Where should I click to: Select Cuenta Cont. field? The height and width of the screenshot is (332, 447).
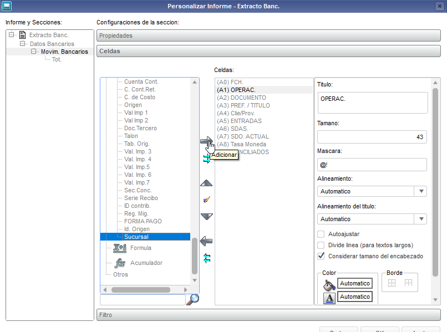click(x=141, y=81)
